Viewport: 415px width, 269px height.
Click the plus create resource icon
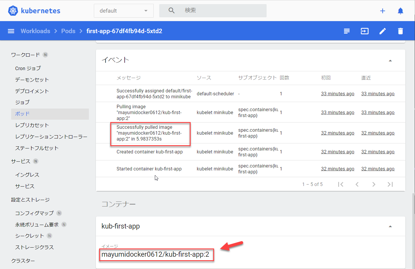click(382, 11)
